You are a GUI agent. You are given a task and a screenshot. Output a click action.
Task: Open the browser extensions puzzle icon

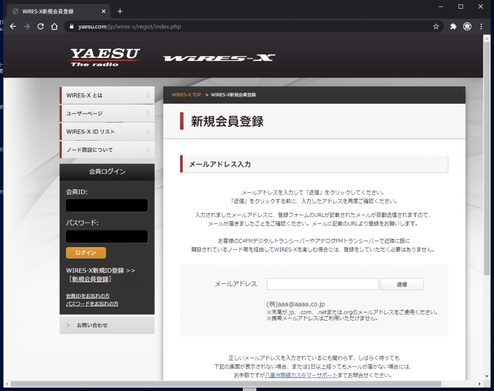[x=453, y=27]
